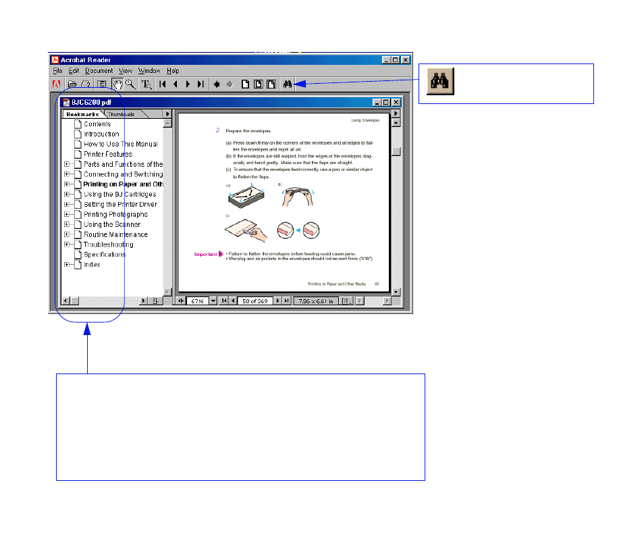
Task: Click the Fit Width page icon
Action: pos(271,84)
